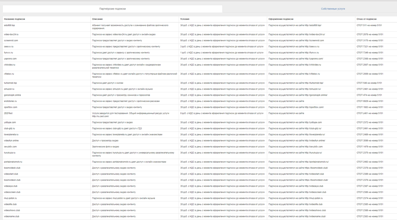Click 'СТОП 3599 на номер 5151'
This screenshot has width=397, height=220.
(370, 141)
